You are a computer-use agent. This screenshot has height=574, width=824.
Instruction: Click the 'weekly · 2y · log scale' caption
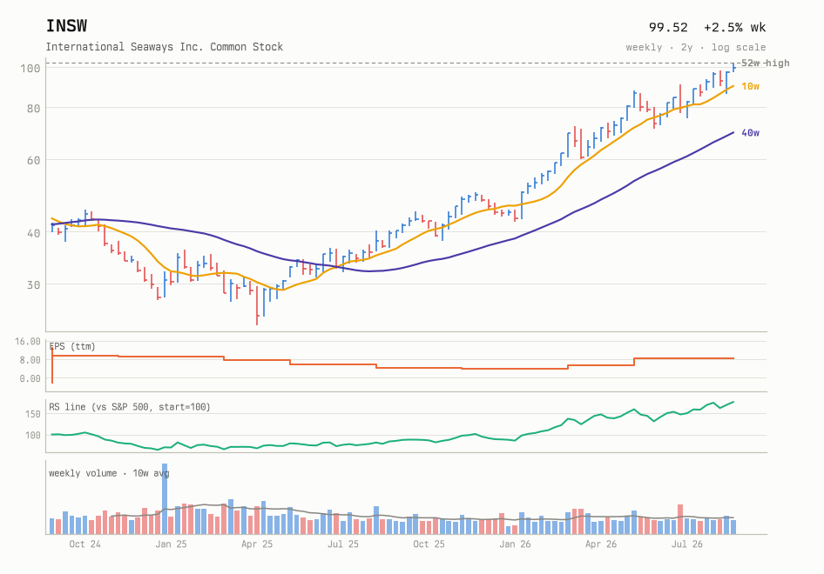(x=696, y=47)
